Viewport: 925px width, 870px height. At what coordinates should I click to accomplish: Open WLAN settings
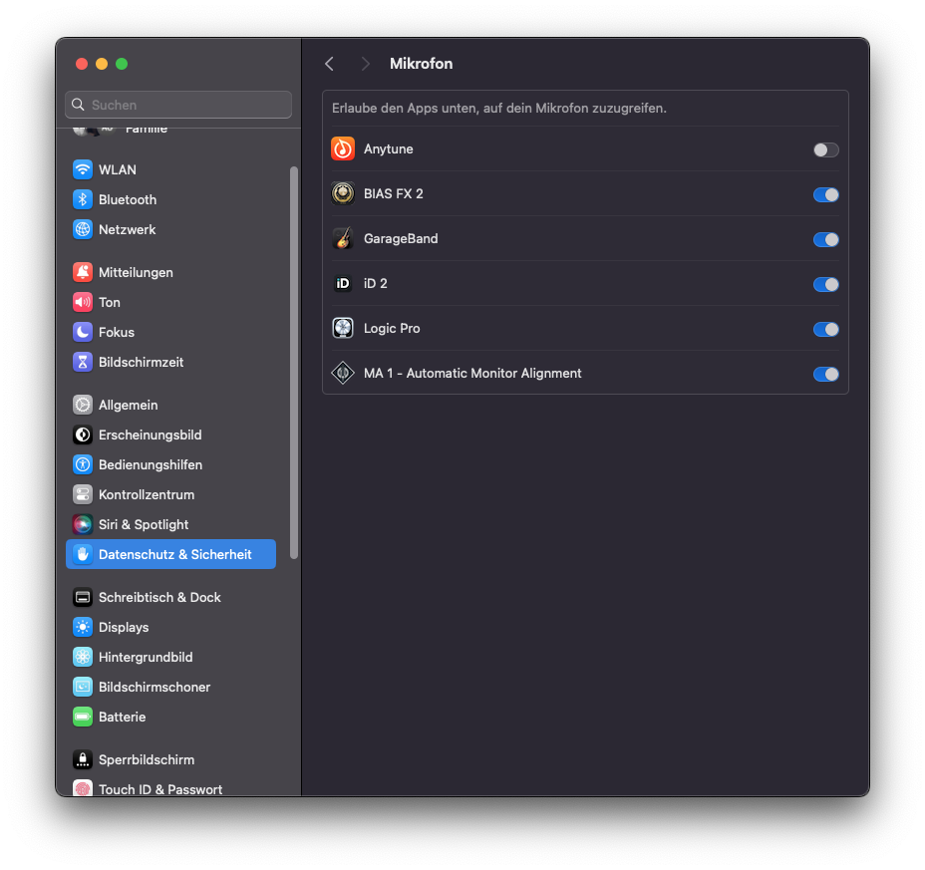pyautogui.click(x=171, y=169)
